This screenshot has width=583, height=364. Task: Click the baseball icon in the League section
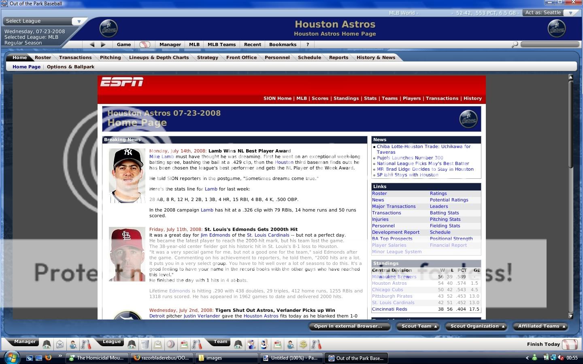pos(170,345)
